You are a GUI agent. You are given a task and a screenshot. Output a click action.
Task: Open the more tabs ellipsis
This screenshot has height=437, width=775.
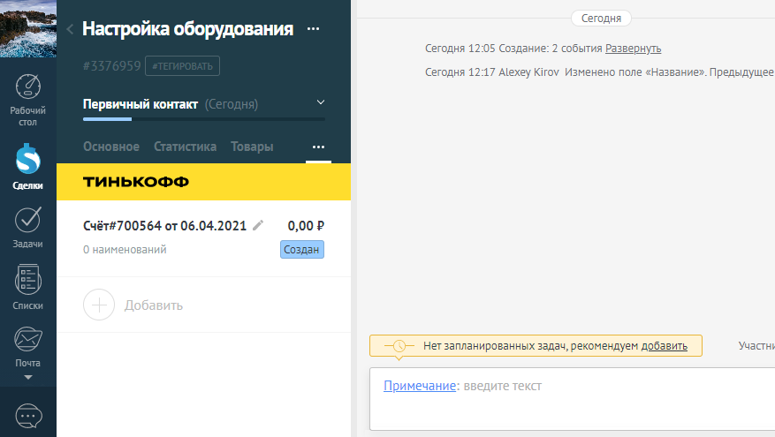click(x=318, y=147)
